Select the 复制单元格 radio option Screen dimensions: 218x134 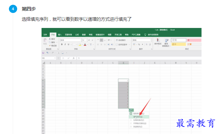click(131, 114)
